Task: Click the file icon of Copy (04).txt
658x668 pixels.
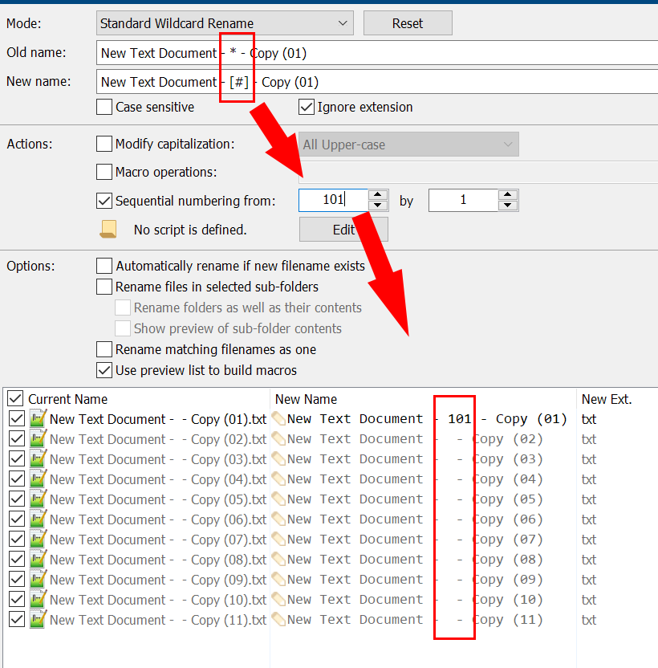Action: (x=38, y=479)
